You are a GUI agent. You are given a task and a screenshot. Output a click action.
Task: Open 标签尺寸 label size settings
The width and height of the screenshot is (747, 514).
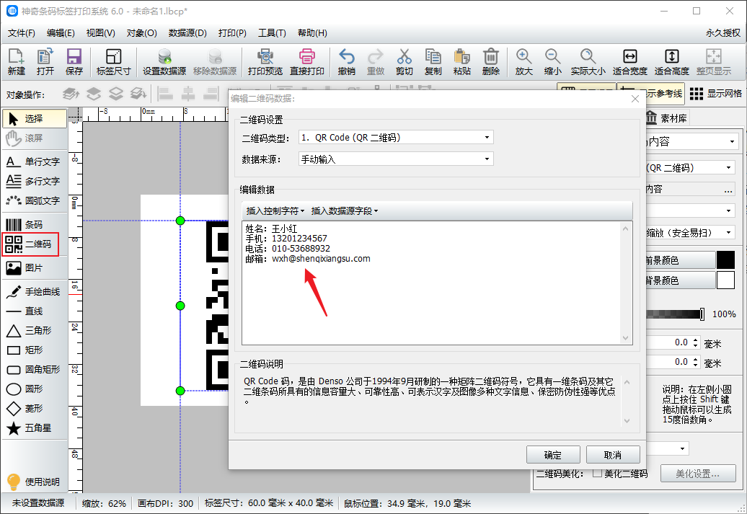(x=113, y=61)
